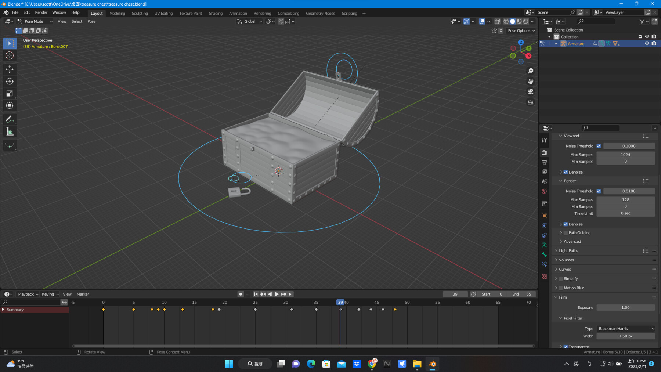Activate the Rotate tool
Screen dimensions: 661x372
(x=10, y=81)
